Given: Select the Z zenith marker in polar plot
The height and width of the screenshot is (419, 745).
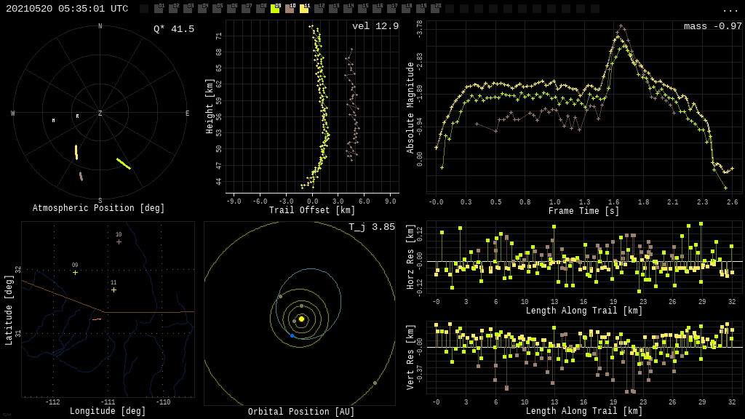Looking at the screenshot, I should (x=100, y=113).
